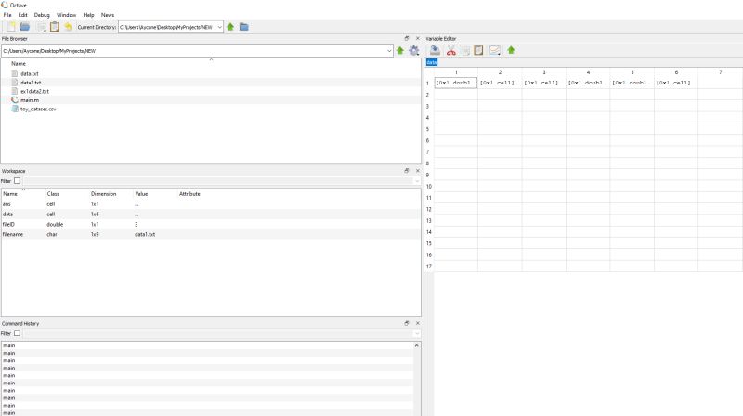The width and height of the screenshot is (743, 416).
Task: Click cell column 1 '[0x1 doubl...' value
Action: [456, 83]
